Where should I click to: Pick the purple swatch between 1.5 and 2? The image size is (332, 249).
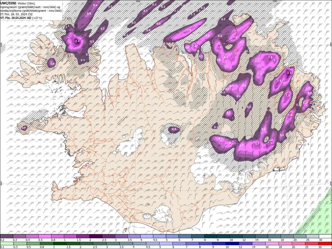pyautogui.click(x=83, y=236)
